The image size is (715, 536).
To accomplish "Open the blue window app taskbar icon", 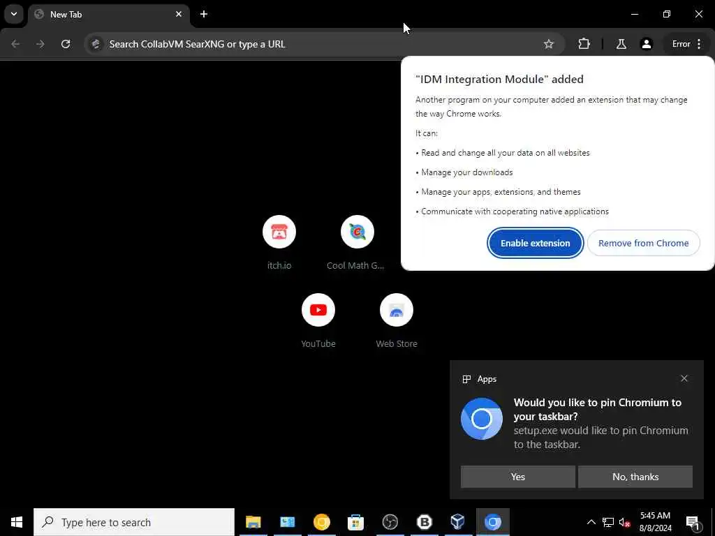I will [x=287, y=522].
